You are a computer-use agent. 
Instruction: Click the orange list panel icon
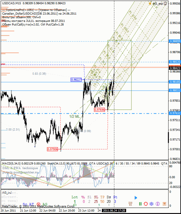[x=164, y=204]
